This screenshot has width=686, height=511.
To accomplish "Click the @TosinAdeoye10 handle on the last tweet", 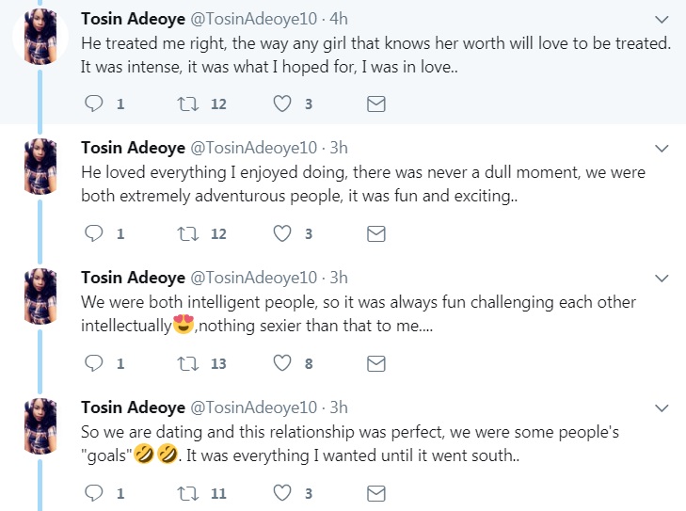I will [254, 407].
